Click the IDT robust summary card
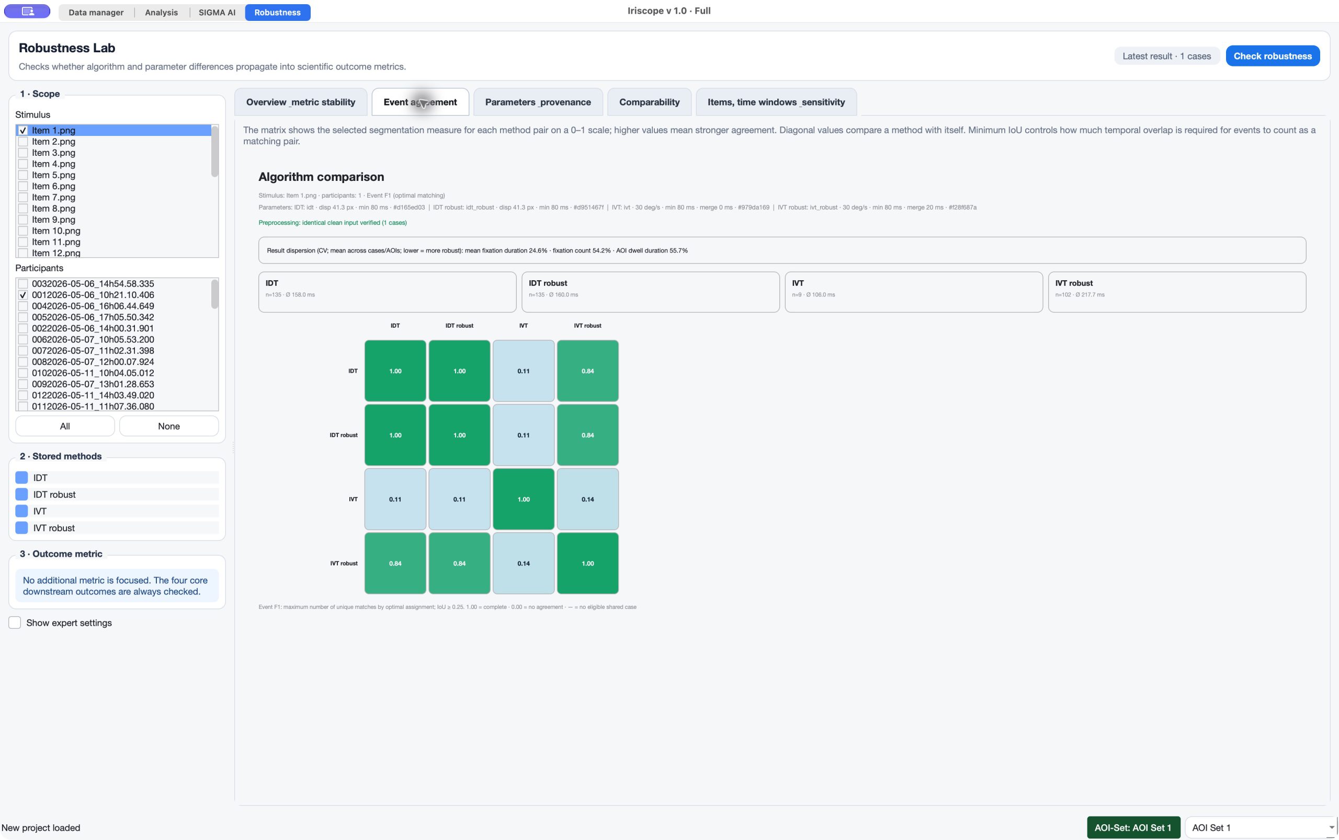1339x840 pixels. tap(650, 292)
